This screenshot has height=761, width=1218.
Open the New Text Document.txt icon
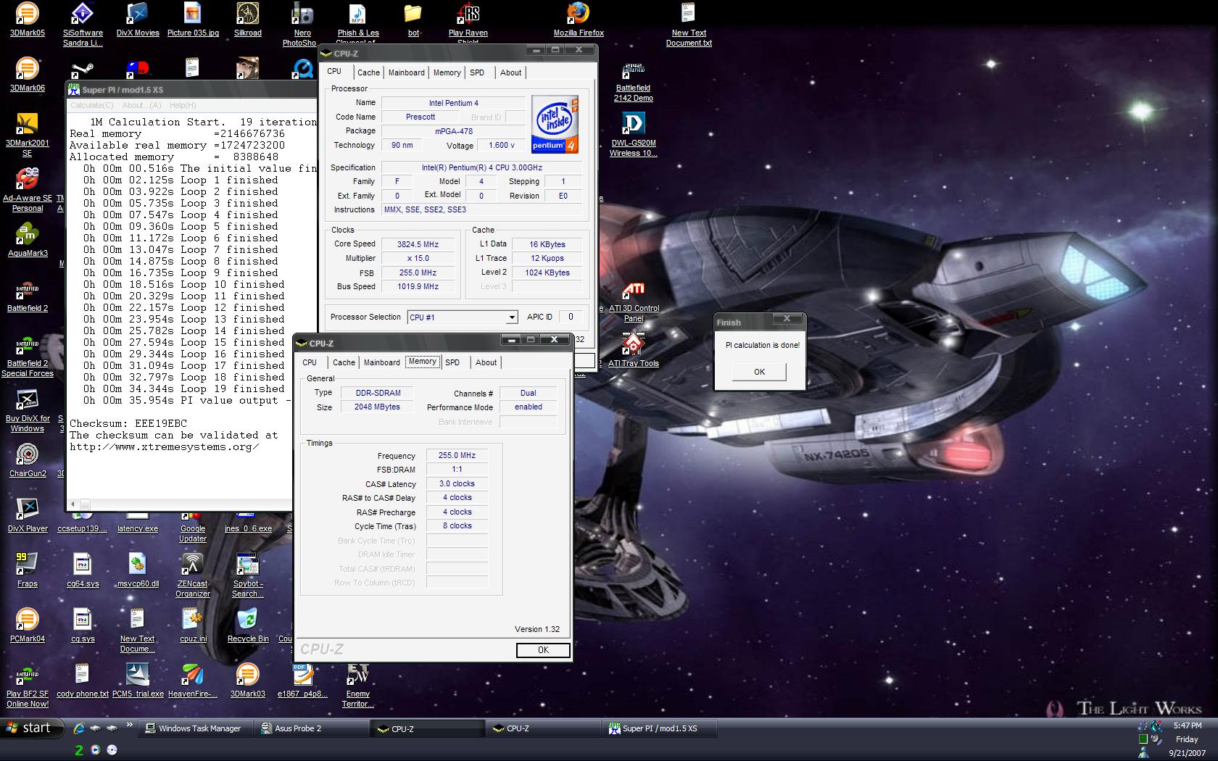click(x=689, y=24)
